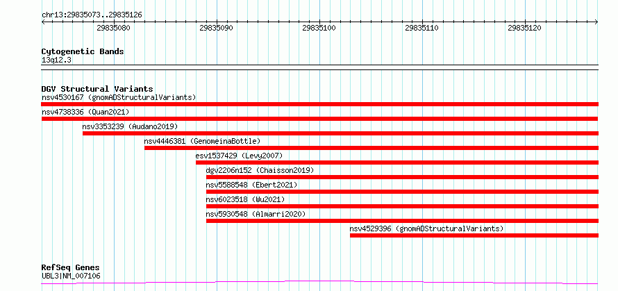The width and height of the screenshot is (618, 291).
Task: Select the red bar under nsv6023518
Action: (403, 206)
